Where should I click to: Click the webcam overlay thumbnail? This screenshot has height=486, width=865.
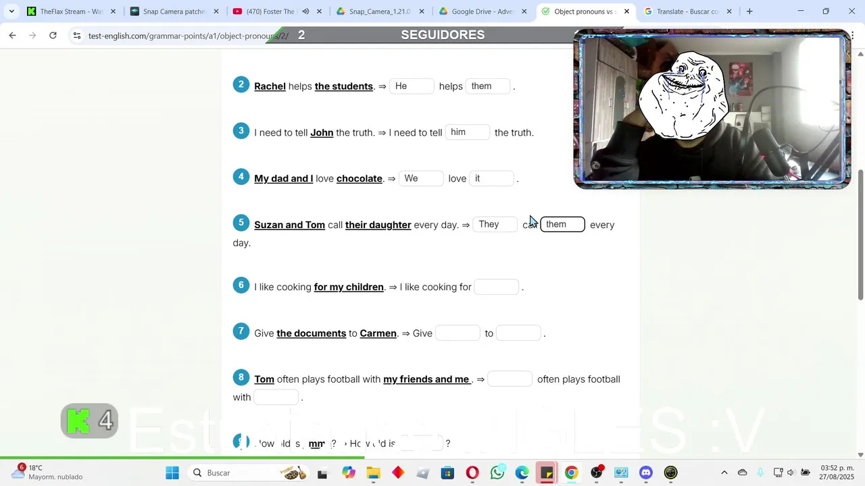(712, 109)
